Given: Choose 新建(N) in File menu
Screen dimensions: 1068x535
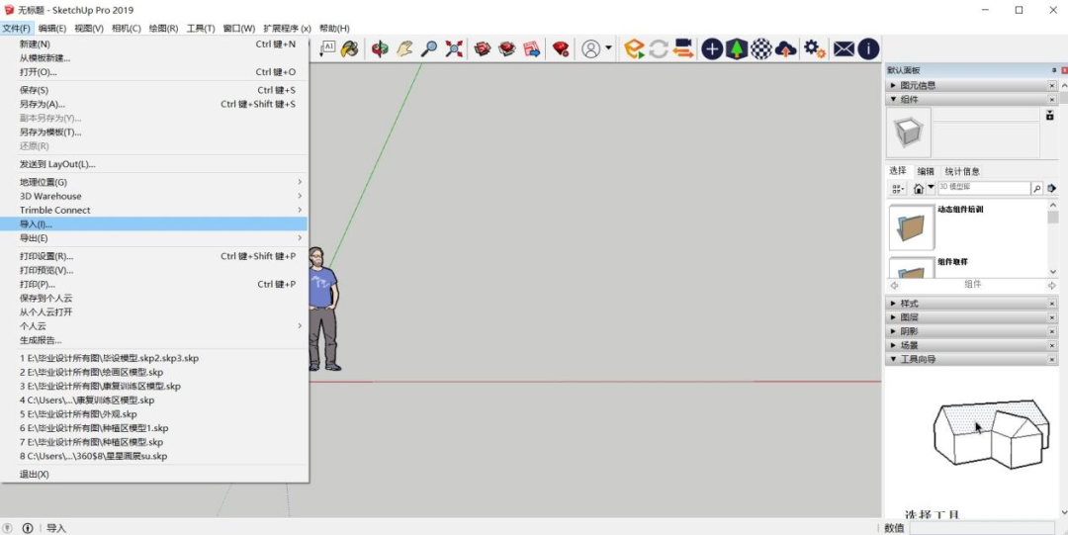Looking at the screenshot, I should click(154, 45).
